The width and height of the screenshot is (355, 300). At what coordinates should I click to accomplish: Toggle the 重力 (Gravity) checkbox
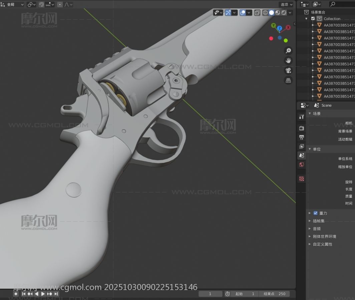pos(315,213)
